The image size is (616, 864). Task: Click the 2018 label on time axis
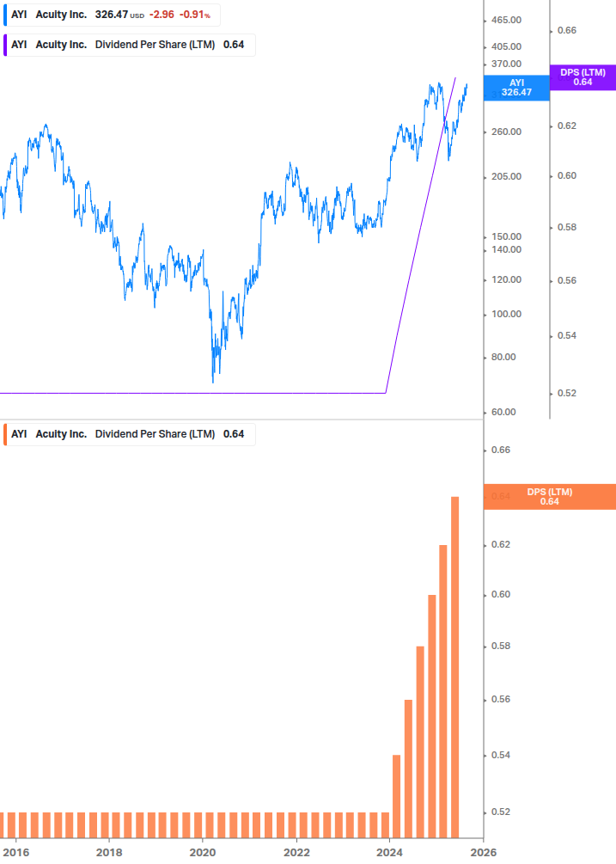pyautogui.click(x=109, y=853)
